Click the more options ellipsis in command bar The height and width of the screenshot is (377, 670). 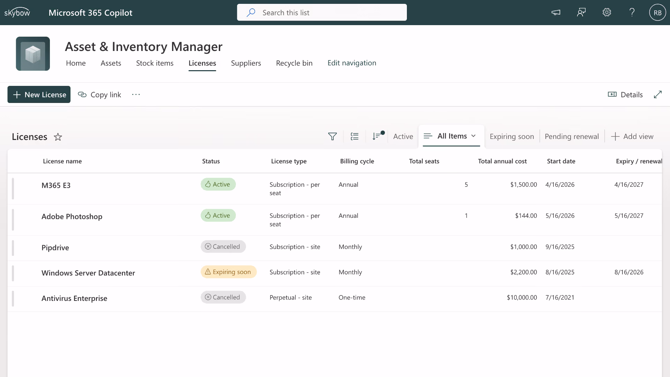point(136,95)
